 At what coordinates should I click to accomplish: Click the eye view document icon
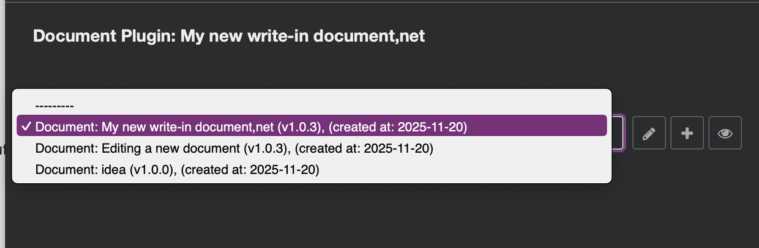tap(725, 133)
